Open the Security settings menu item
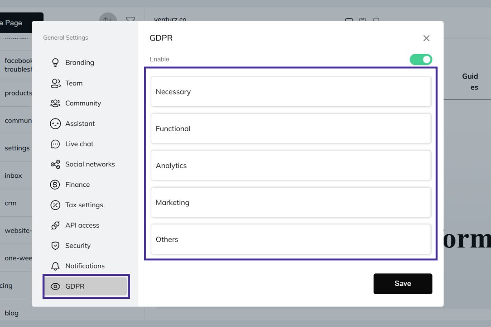This screenshot has width=491, height=327. pyautogui.click(x=78, y=246)
